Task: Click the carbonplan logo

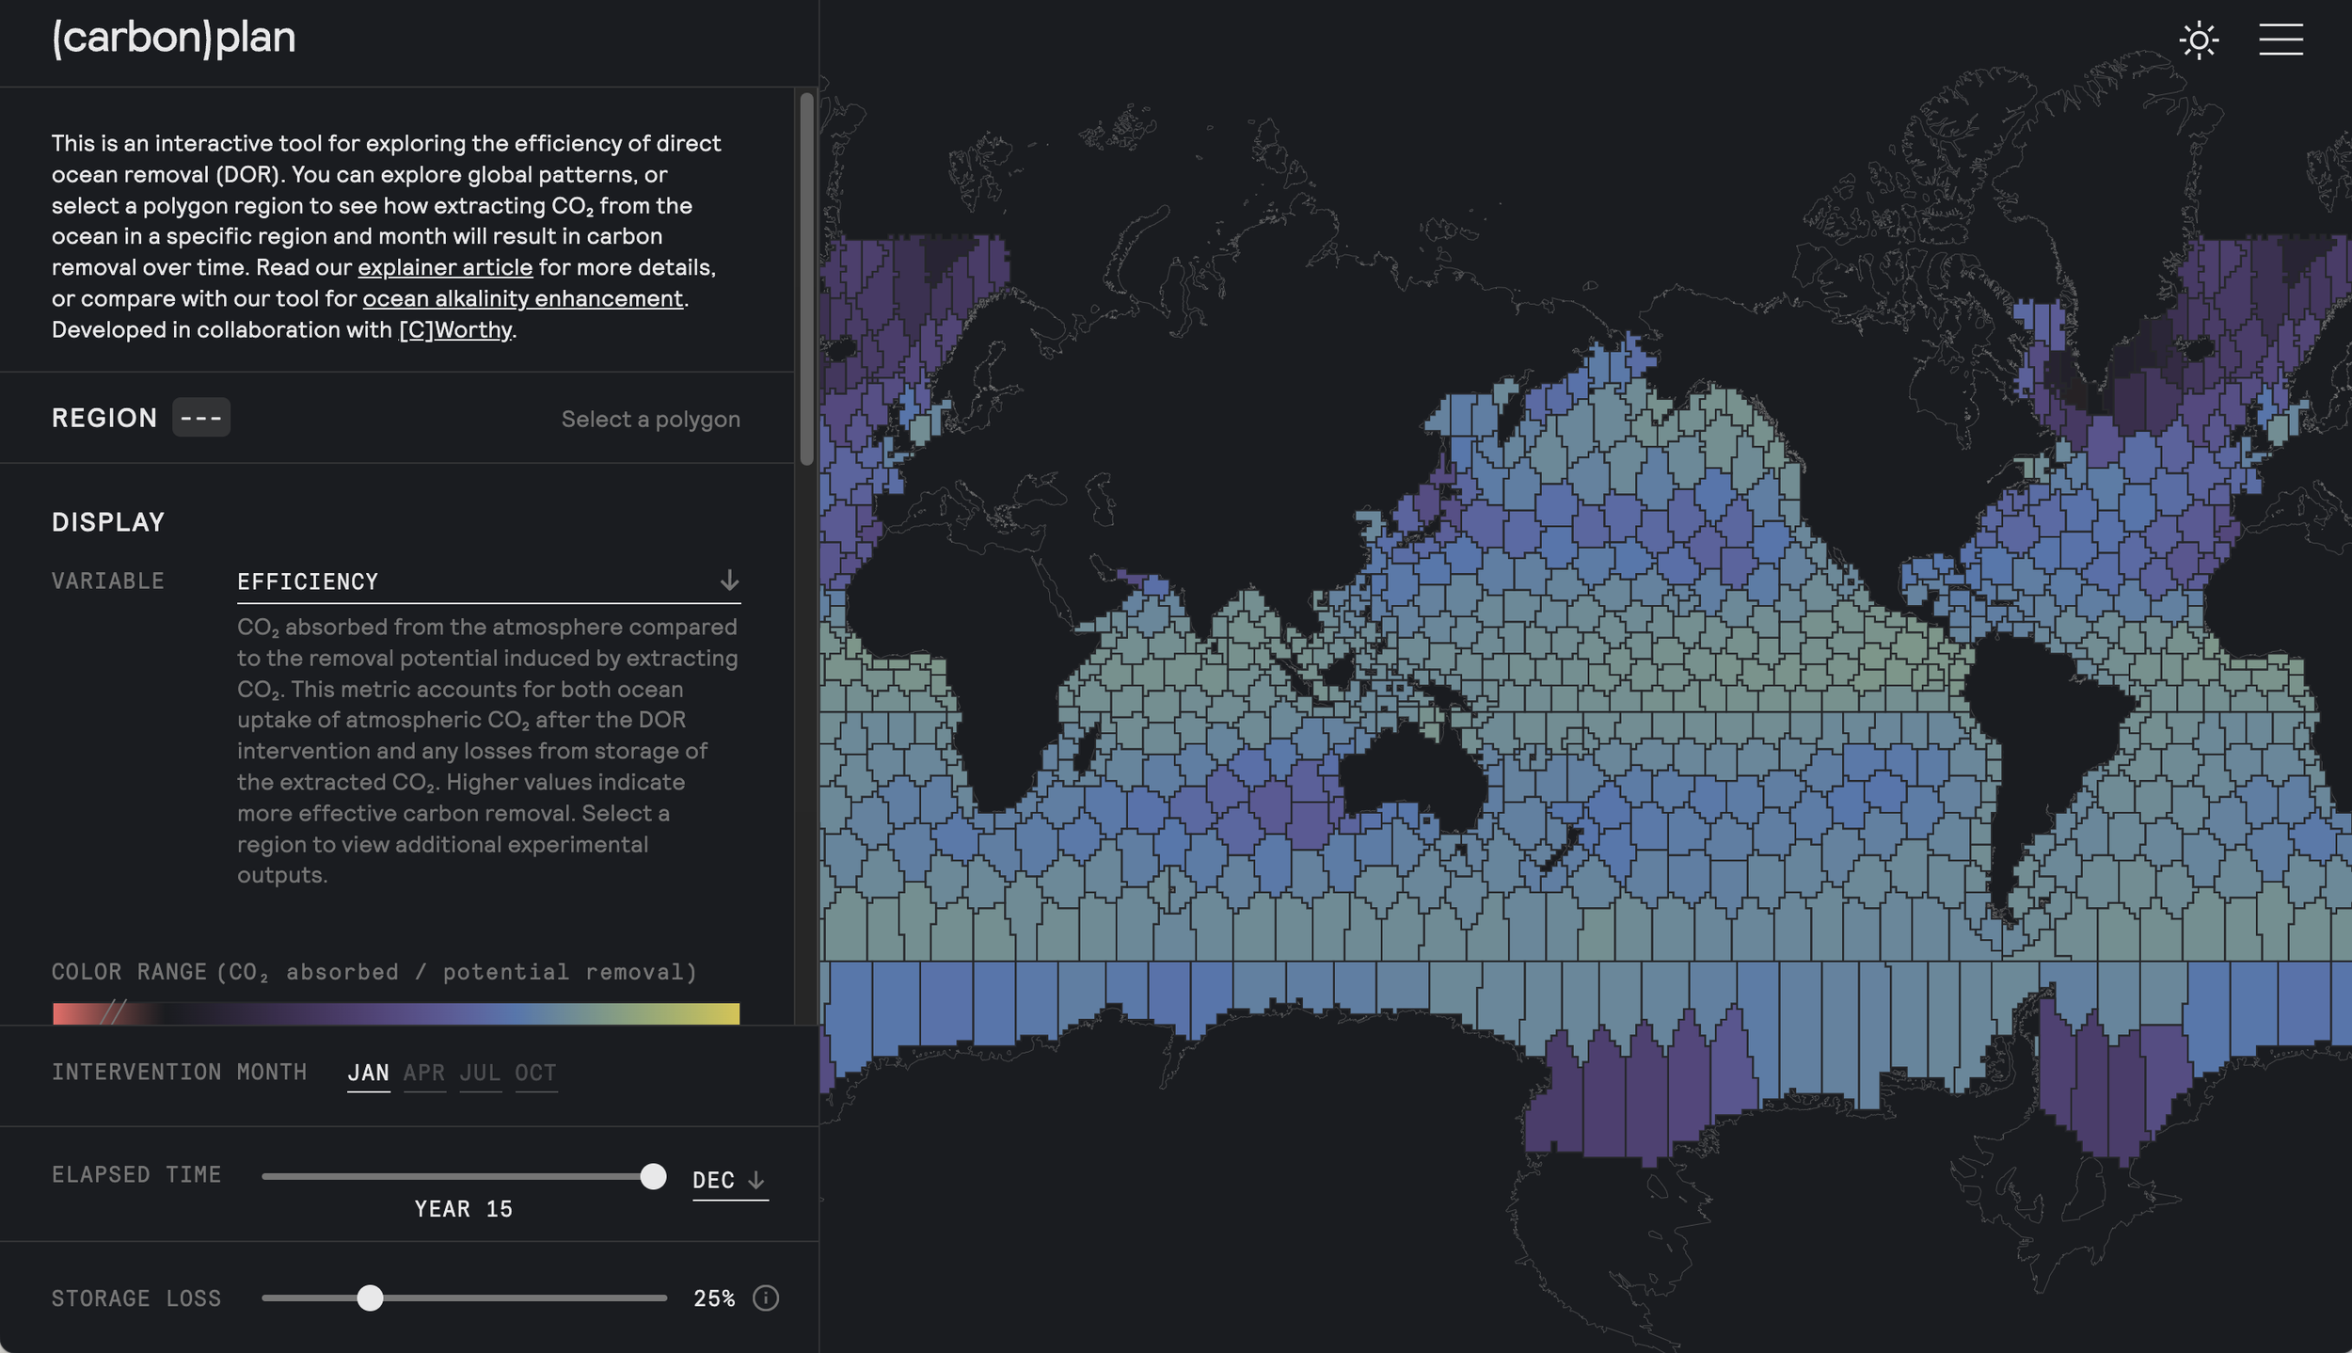Action: click(174, 38)
